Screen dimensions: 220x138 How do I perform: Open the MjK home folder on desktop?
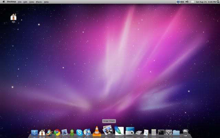tap(13, 17)
